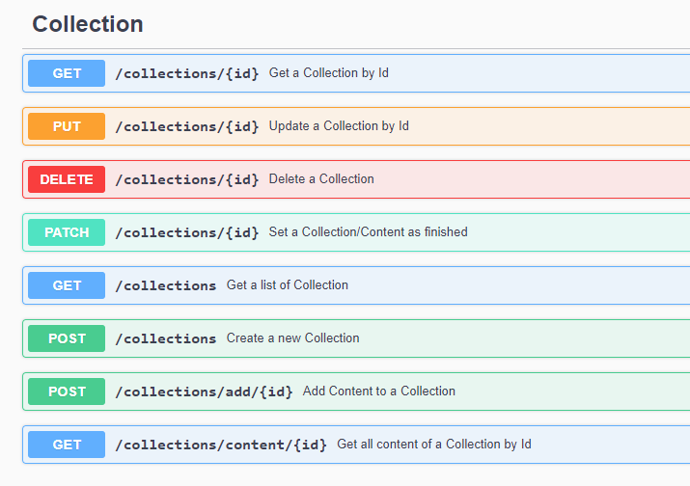Viewport: 690px width, 486px height.
Task: Click the GET badge for the collections list
Action: click(x=67, y=285)
